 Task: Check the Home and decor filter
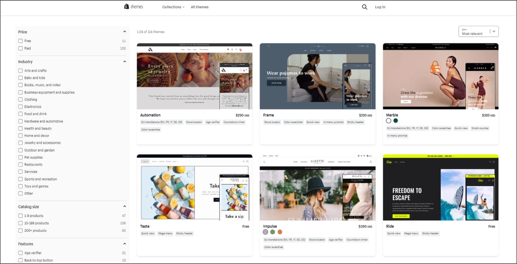point(20,135)
